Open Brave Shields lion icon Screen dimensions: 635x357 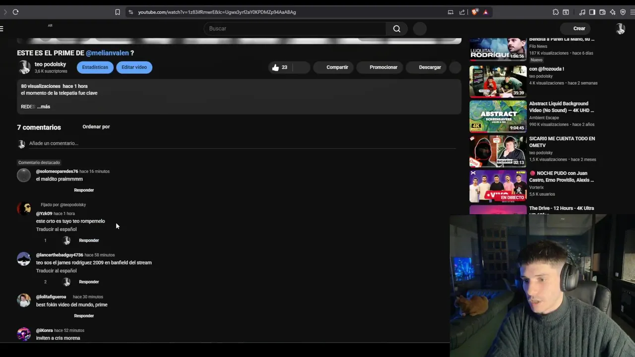[x=475, y=12]
